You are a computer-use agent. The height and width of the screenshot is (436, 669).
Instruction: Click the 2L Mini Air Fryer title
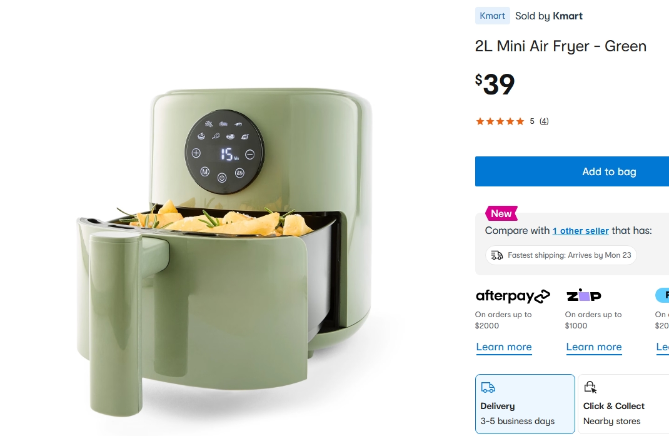coord(561,46)
